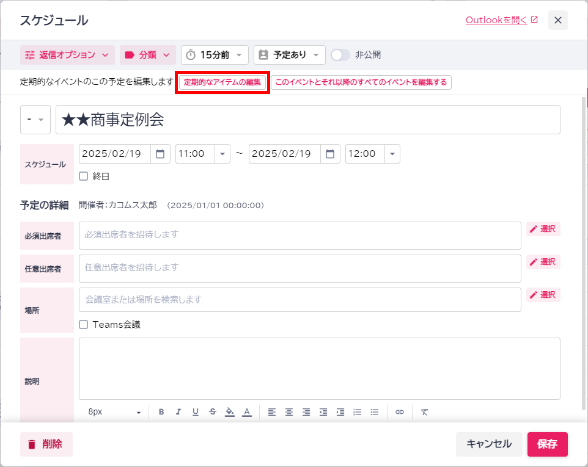Click the 必須出席者を招待します field
588x467 pixels.
click(x=300, y=236)
